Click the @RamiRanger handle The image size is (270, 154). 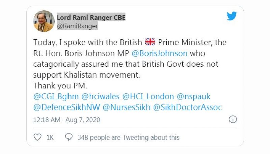77,26
